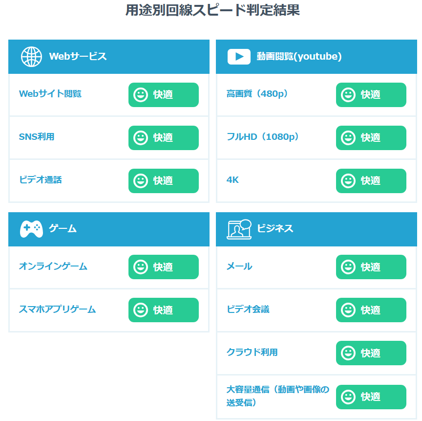Click the 快適 badge for ビデオ通話
The width and height of the screenshot is (422, 421).
pyautogui.click(x=164, y=181)
